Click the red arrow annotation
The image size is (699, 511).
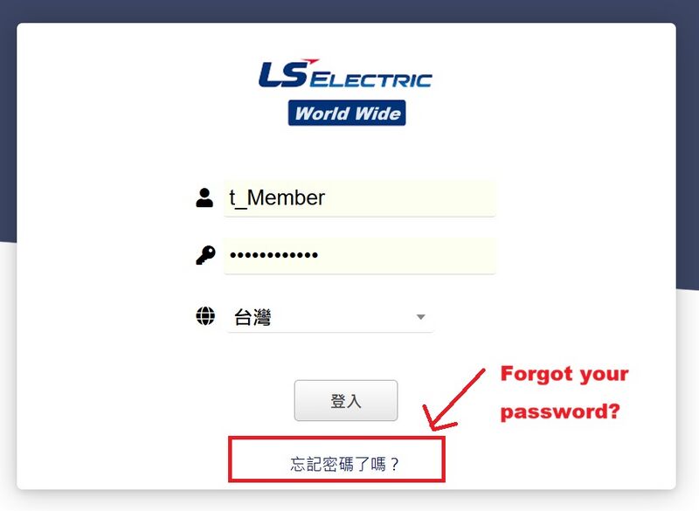click(x=453, y=399)
